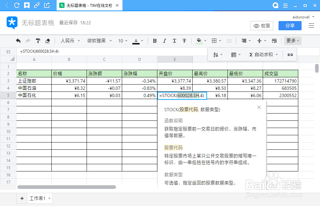Click the bookmark star icon in title bar
The width and height of the screenshot is (320, 206).
[27, 5]
